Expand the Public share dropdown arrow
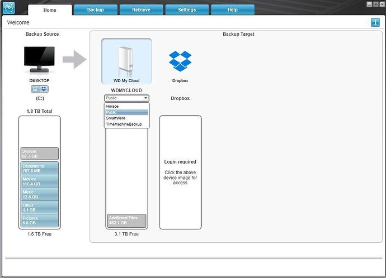 (146, 98)
